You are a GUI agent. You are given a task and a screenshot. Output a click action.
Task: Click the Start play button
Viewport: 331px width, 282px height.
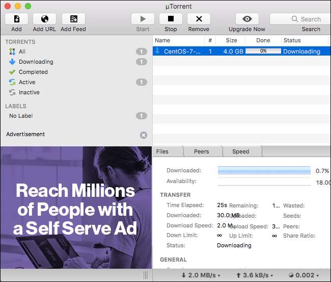(143, 19)
